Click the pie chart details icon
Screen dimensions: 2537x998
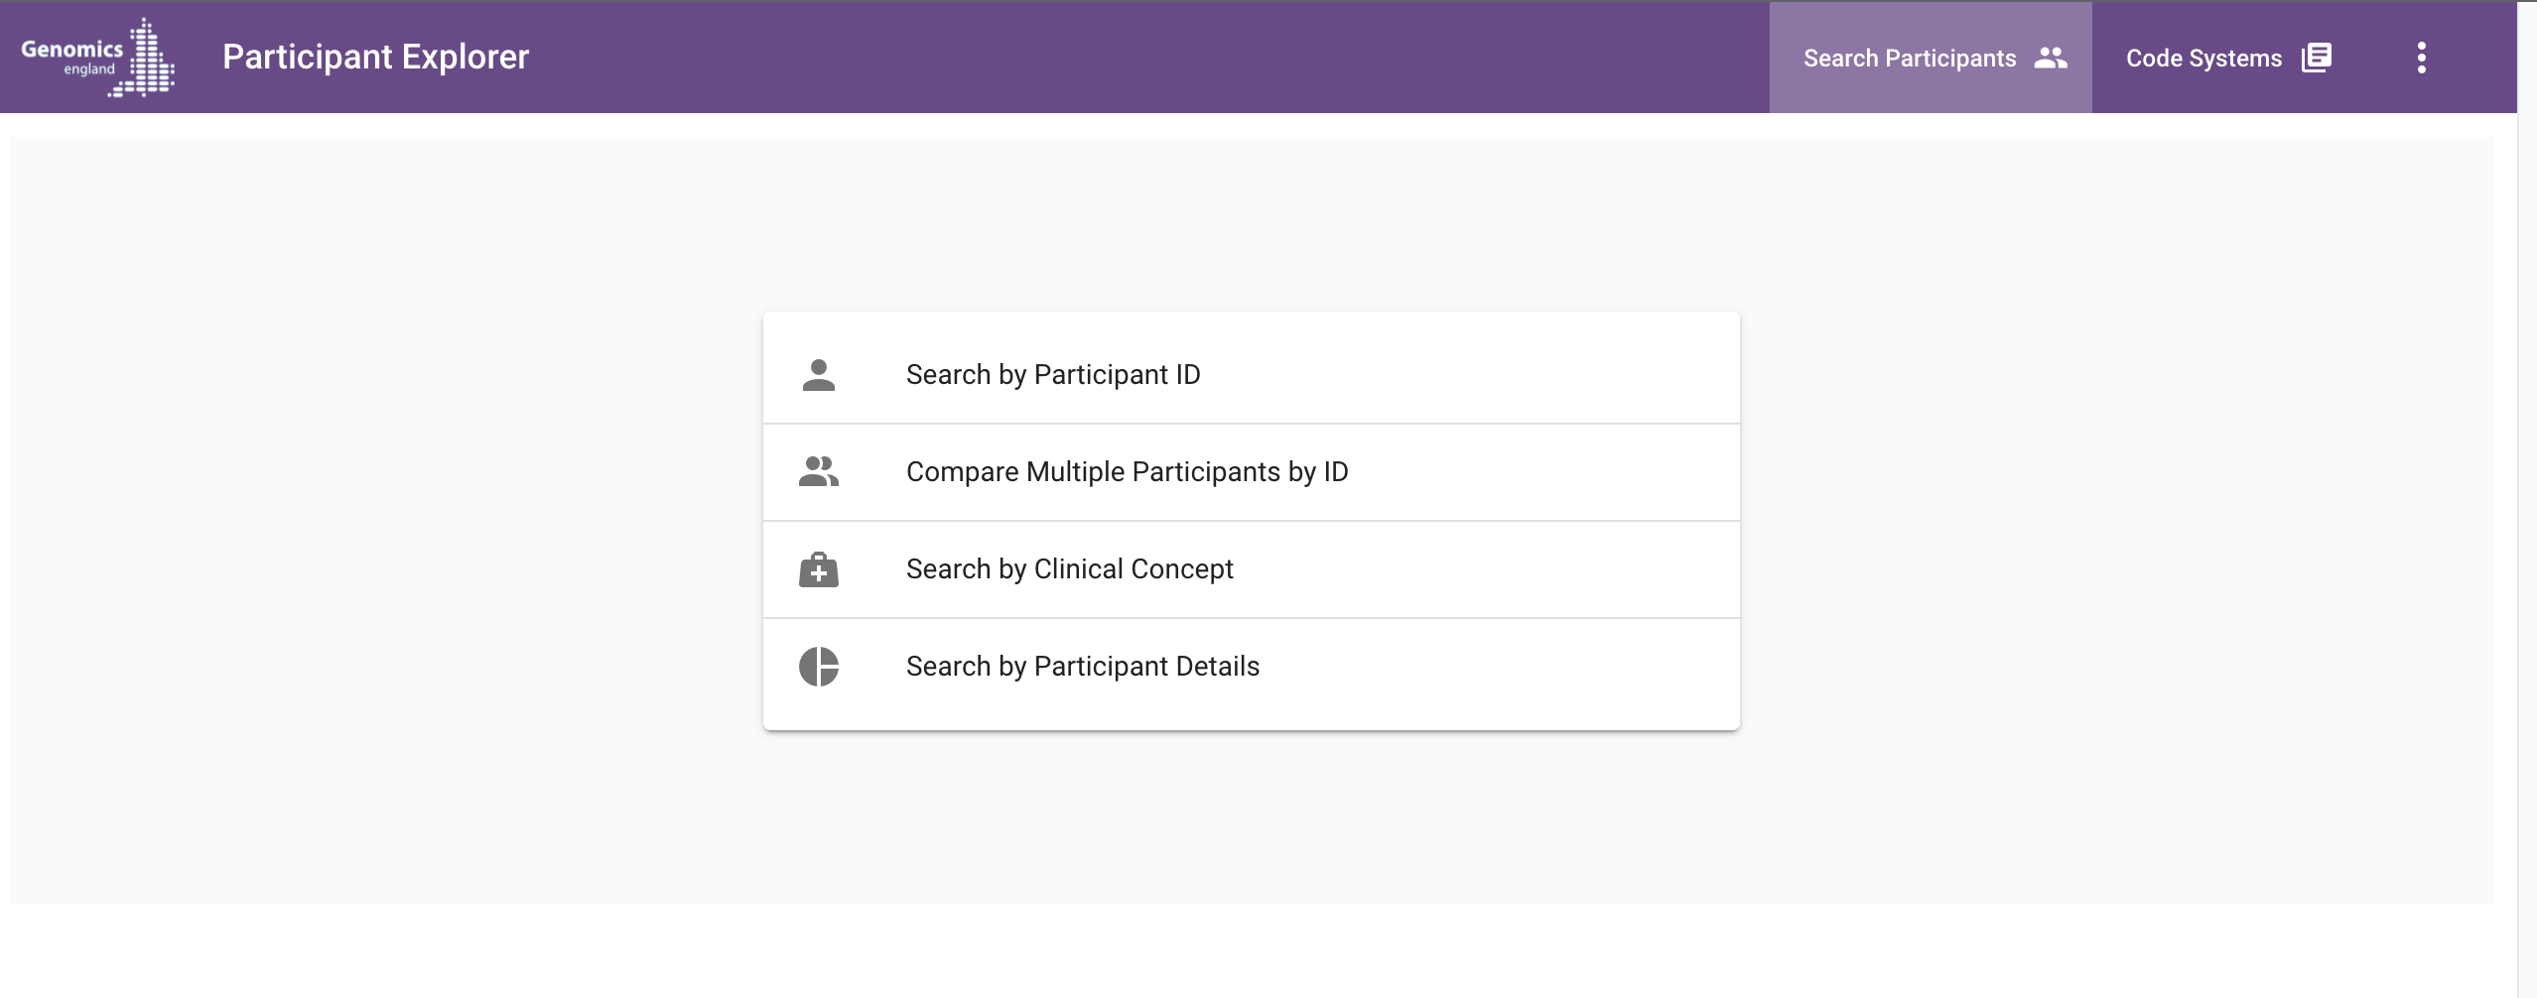pyautogui.click(x=819, y=667)
